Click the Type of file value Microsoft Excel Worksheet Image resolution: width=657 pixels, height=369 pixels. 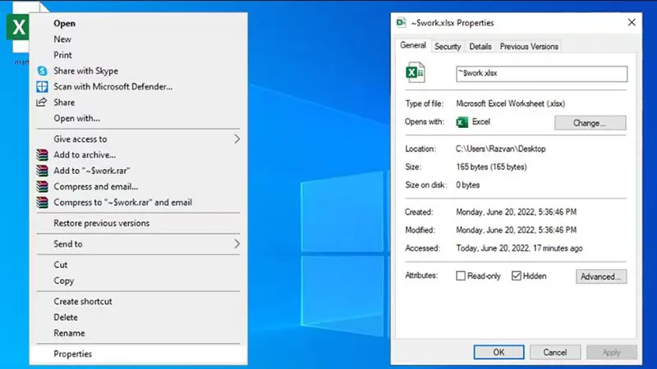click(x=510, y=104)
